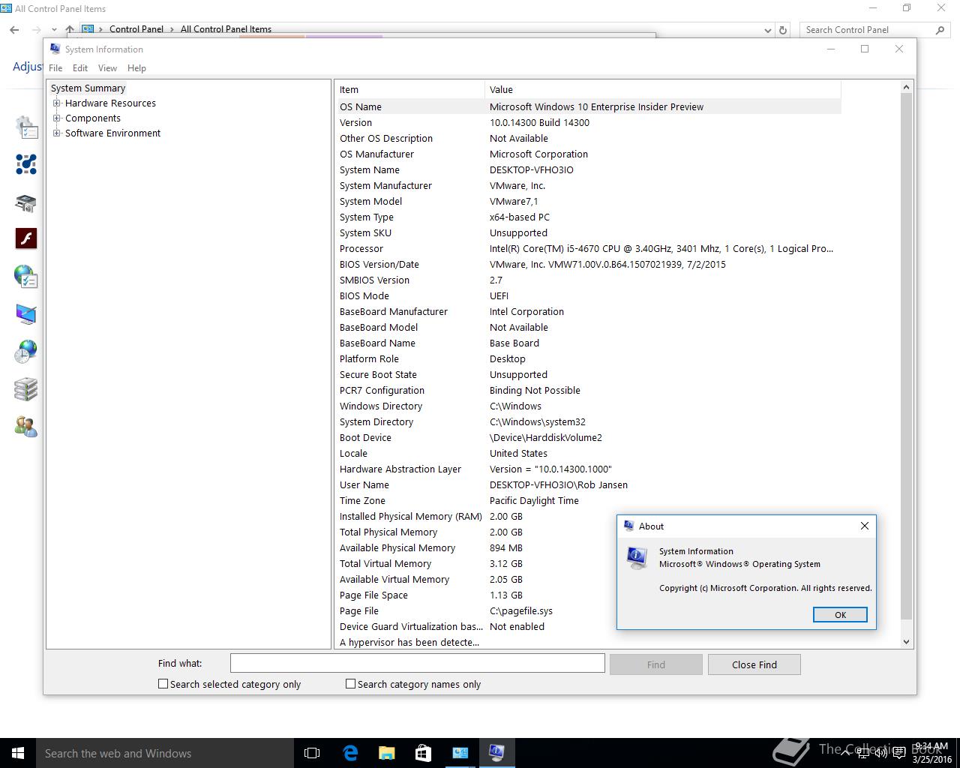
Task: Open the Windows Start button
Action: (x=18, y=753)
